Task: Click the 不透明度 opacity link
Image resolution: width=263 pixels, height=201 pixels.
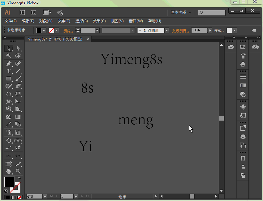Action: point(180,30)
